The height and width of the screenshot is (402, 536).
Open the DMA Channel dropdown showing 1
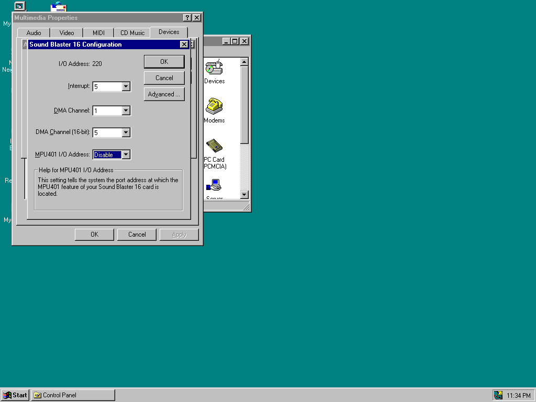126,110
